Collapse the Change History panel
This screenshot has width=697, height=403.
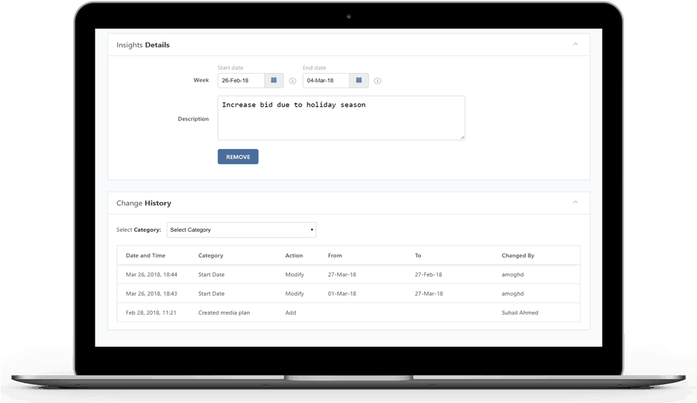pos(575,202)
